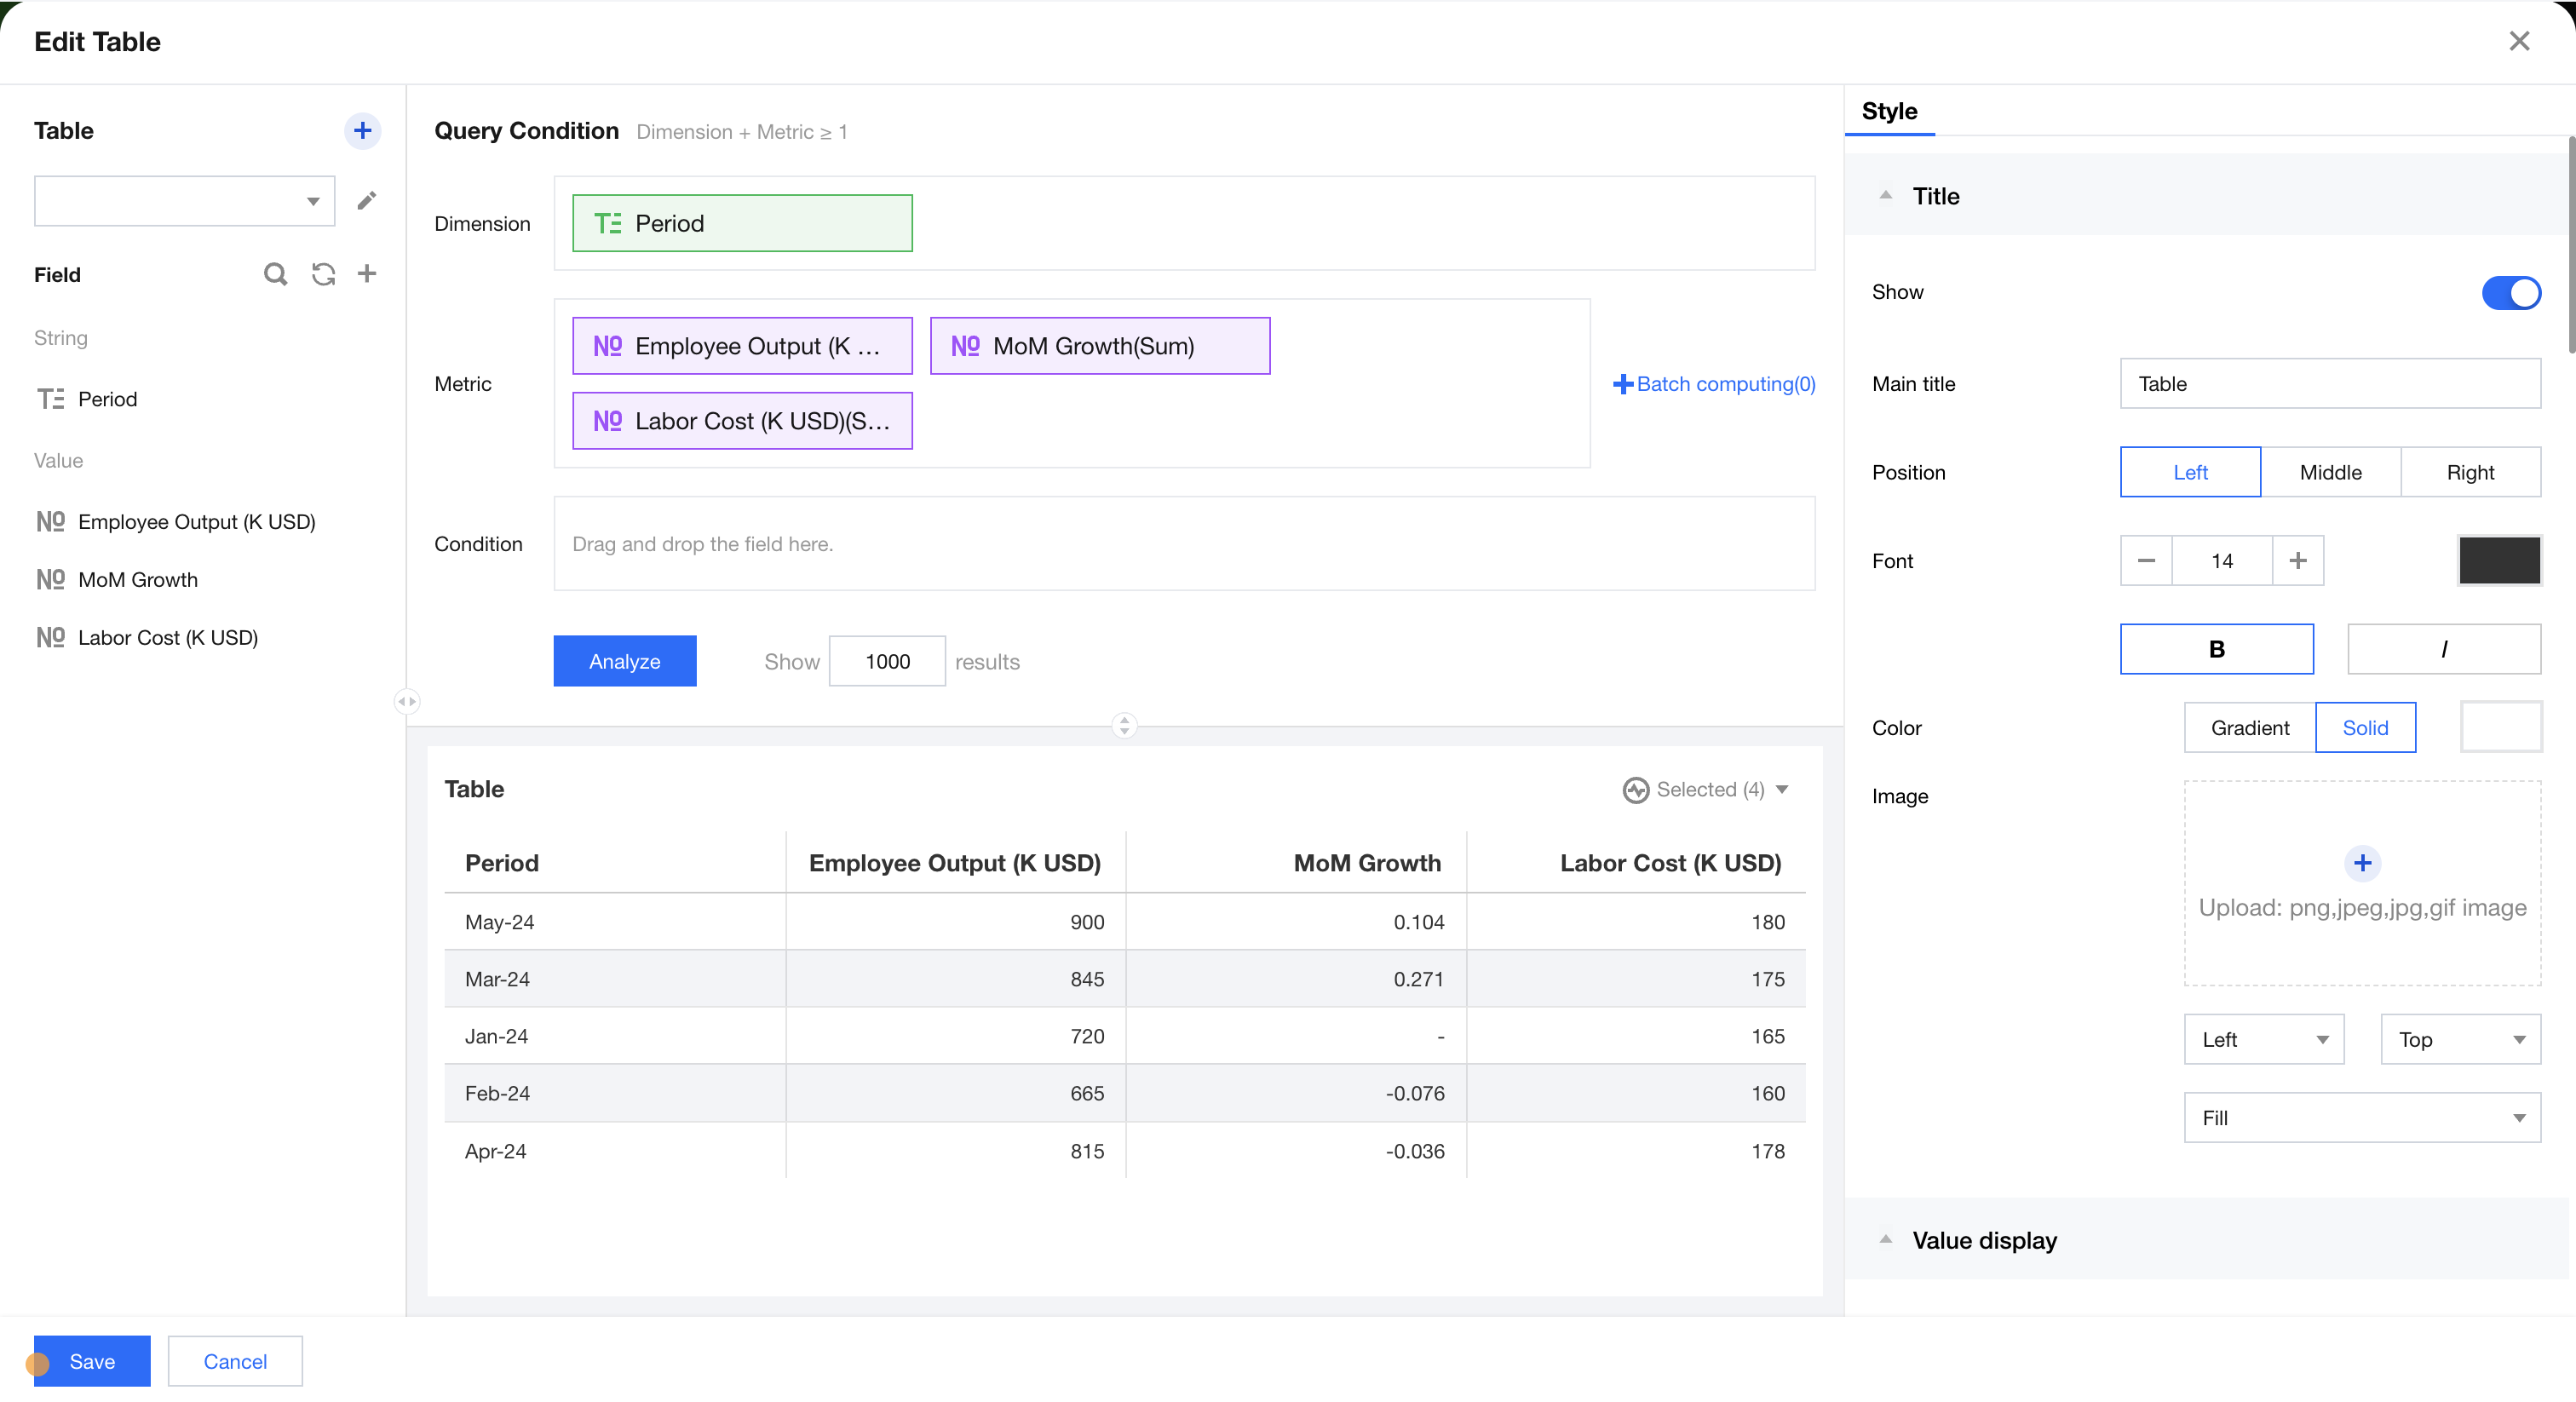Toggle the Title Show switch

click(x=2510, y=292)
